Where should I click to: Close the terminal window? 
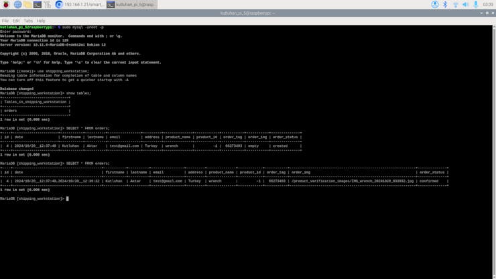pyautogui.click(x=493, y=13)
